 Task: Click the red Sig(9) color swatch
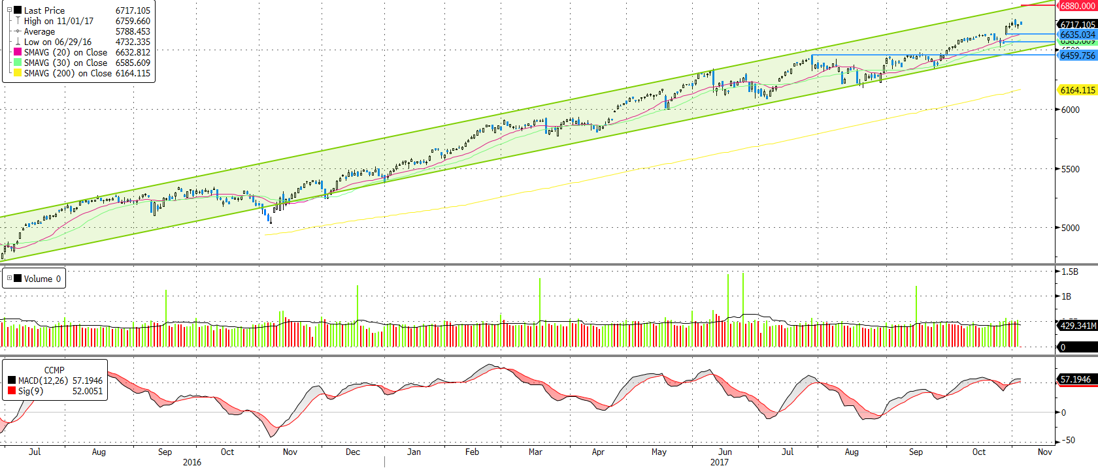12,391
